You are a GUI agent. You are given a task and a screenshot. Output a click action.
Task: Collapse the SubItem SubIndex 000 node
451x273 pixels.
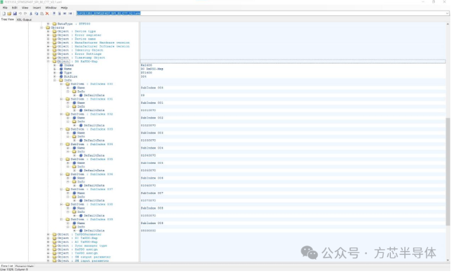point(61,84)
